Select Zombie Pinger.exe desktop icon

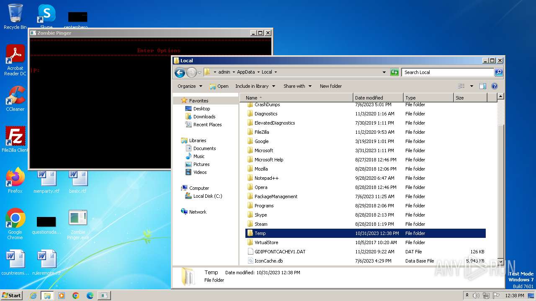78,224
